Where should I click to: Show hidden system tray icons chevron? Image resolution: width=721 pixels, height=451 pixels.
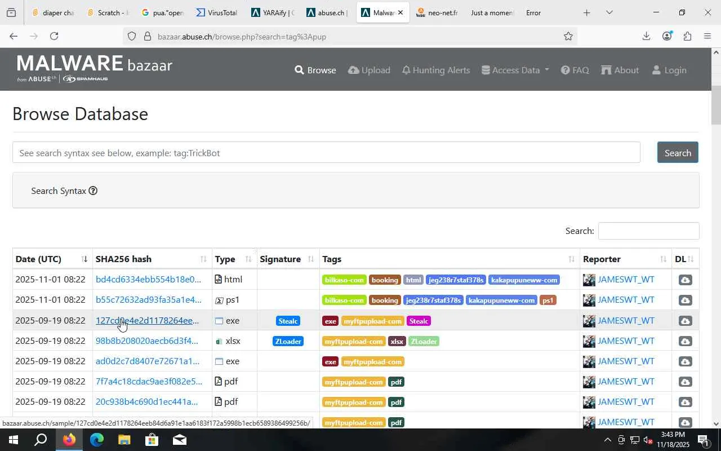tap(607, 440)
